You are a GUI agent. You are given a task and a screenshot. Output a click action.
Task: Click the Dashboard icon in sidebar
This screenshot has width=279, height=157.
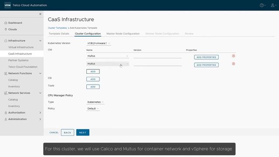tap(6, 23)
